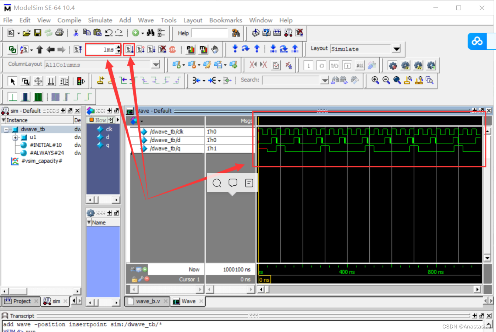Click the black left arrow icon
Screen dimensions: 496x332
click(x=50, y=49)
